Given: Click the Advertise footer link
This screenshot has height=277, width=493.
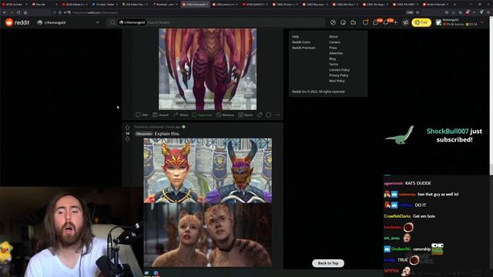Looking at the screenshot, I should pyautogui.click(x=336, y=53).
